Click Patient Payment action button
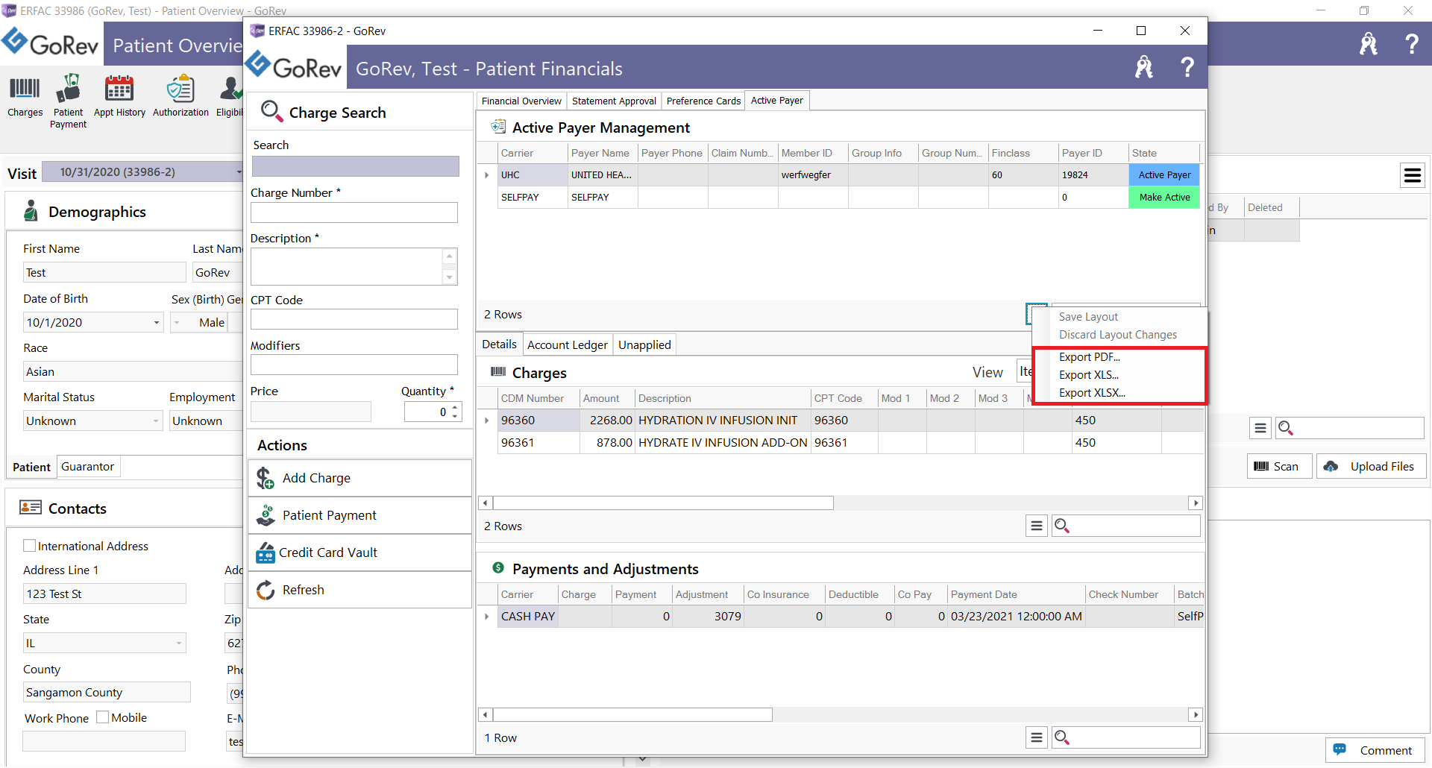1432x768 pixels. (x=360, y=515)
